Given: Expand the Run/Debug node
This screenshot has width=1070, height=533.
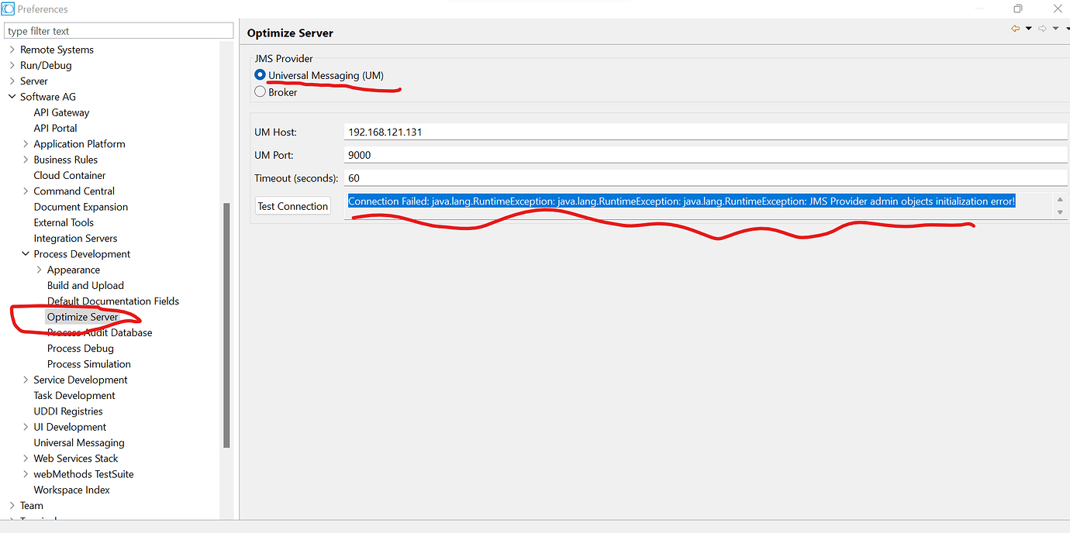Looking at the screenshot, I should 12,65.
